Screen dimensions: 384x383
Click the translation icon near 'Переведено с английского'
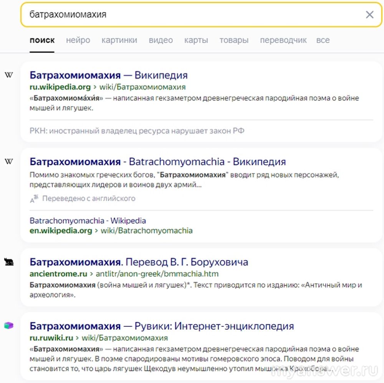coord(34,199)
